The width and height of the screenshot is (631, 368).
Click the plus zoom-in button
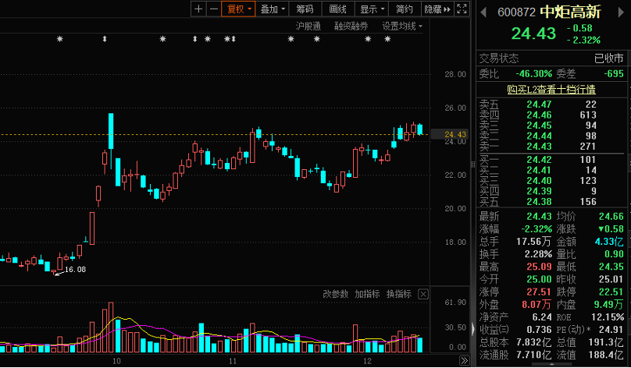click(x=198, y=9)
